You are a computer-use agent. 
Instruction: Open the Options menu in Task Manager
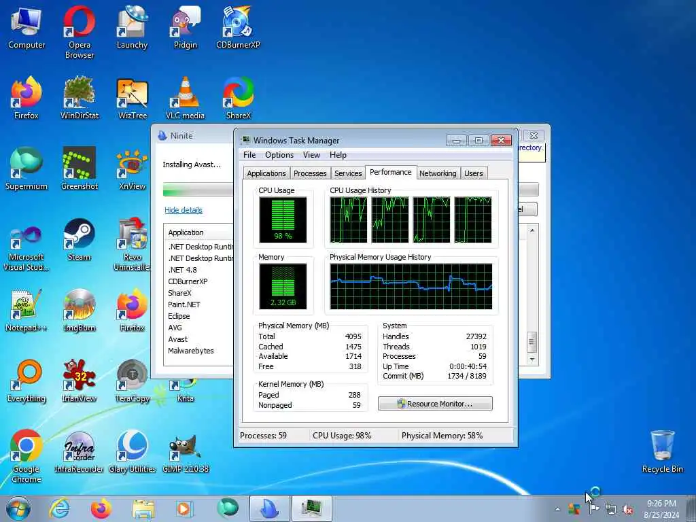[x=279, y=155]
